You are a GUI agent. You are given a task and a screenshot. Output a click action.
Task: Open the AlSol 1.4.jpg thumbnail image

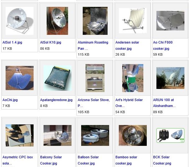(x=20, y=21)
